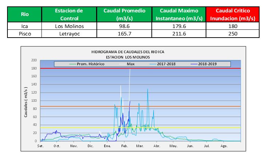
Task: Select the 98.6 average flow cell
Action: 124,26
